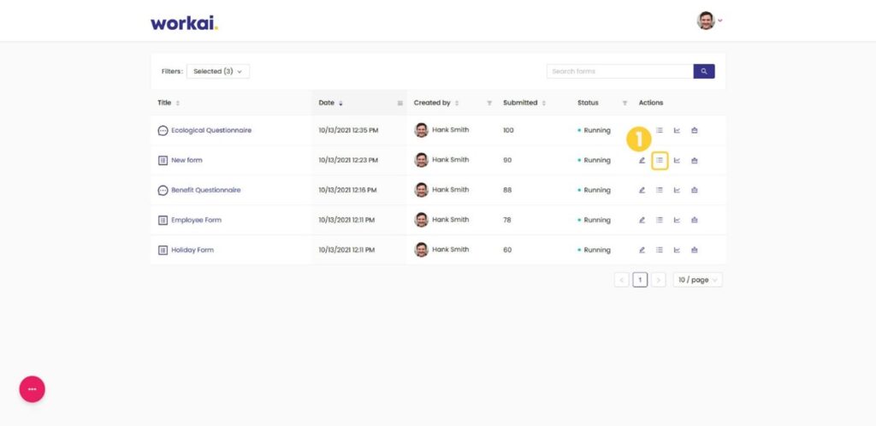Click Running status in Benefit Questionnaire row
Image resolution: width=876 pixels, height=426 pixels.
pyautogui.click(x=595, y=190)
